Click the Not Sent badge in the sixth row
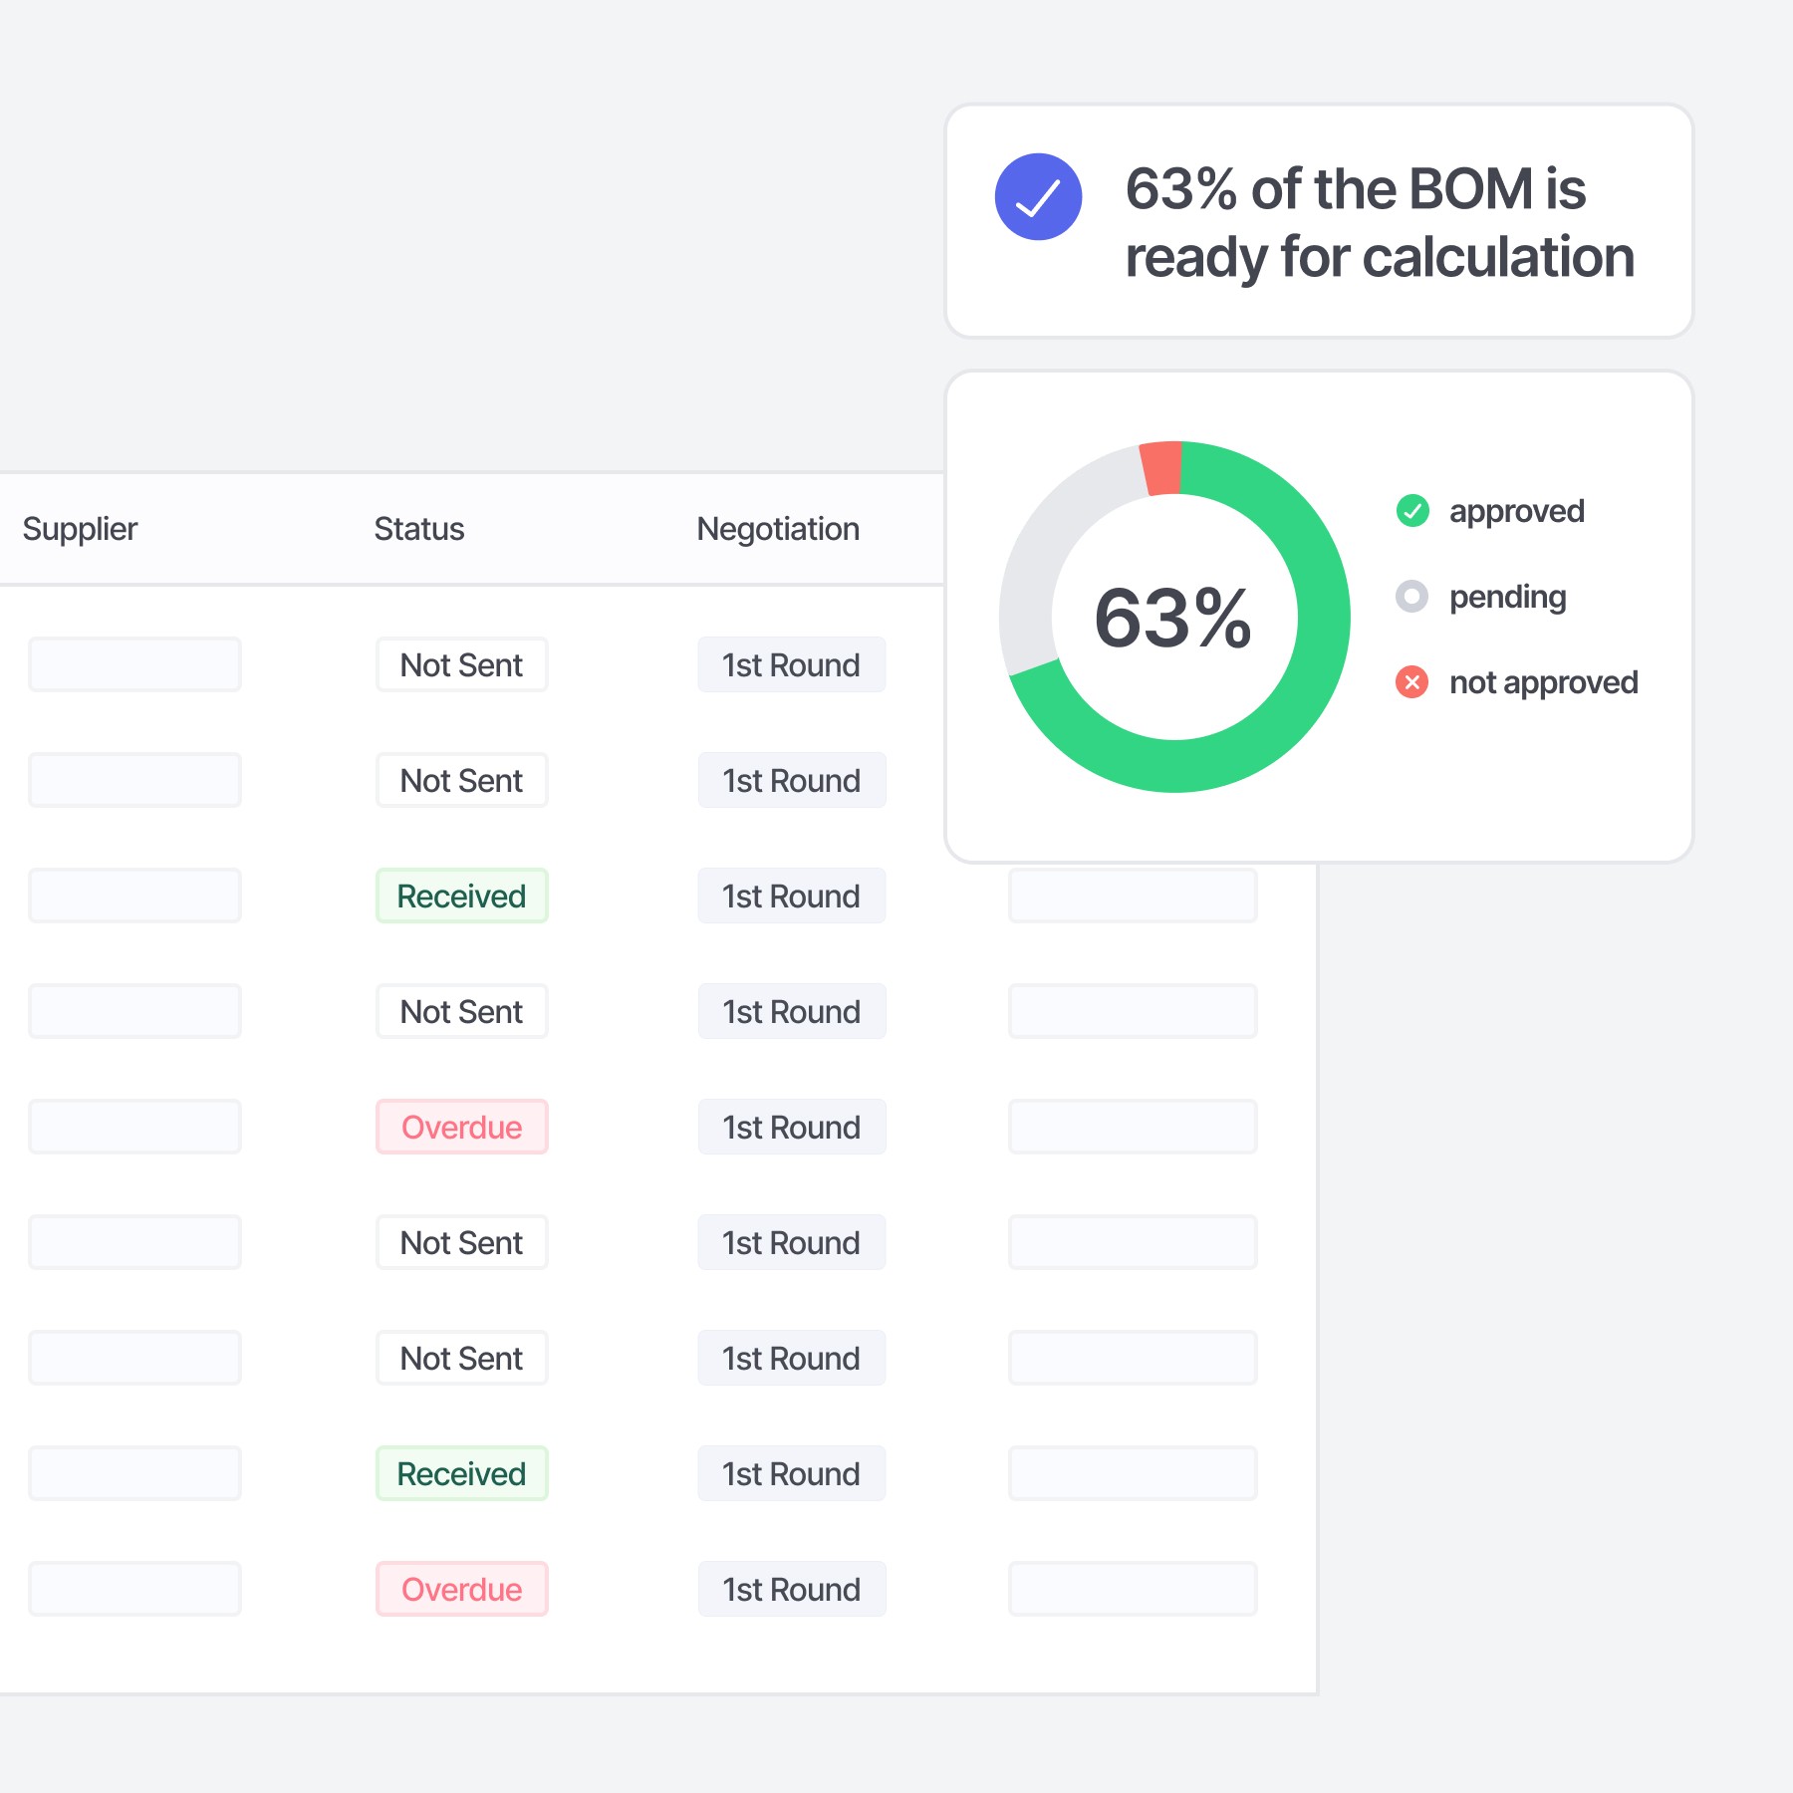Screen dimensions: 1793x1793 462,1242
